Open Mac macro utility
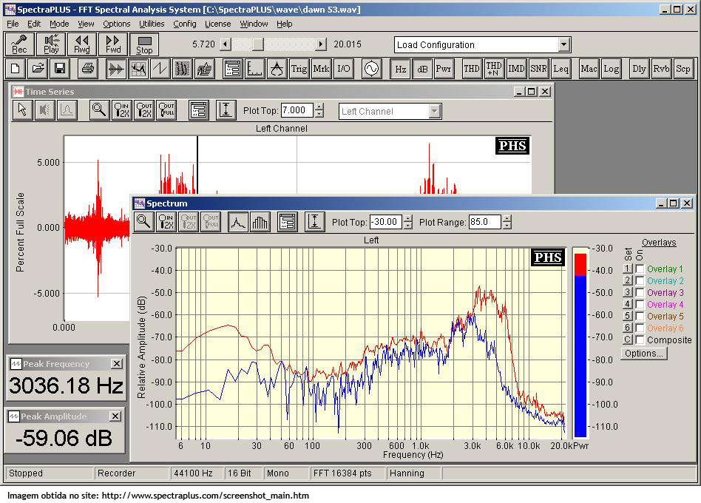The height and width of the screenshot is (503, 701). point(589,69)
